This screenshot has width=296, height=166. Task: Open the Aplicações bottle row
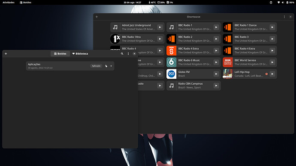[70, 66]
